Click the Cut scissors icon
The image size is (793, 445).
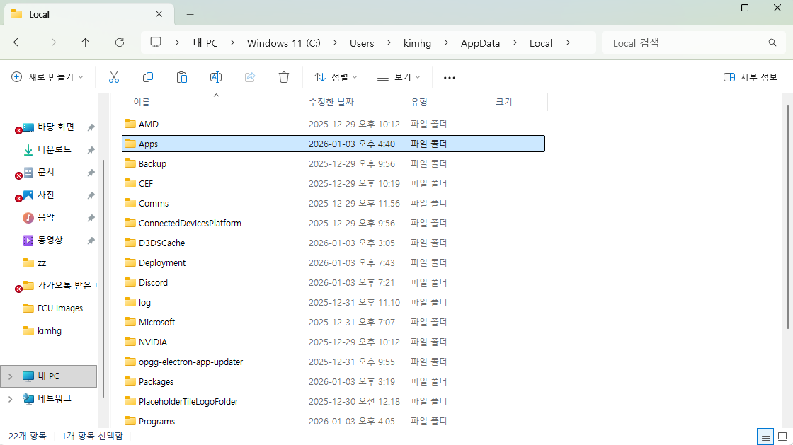point(114,77)
